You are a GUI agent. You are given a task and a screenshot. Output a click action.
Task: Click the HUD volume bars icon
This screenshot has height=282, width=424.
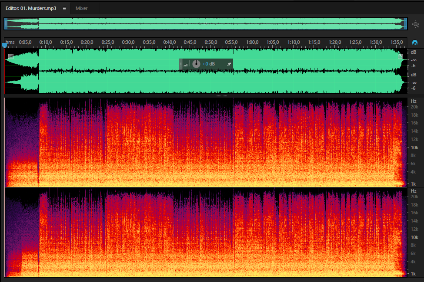pyautogui.click(x=187, y=64)
